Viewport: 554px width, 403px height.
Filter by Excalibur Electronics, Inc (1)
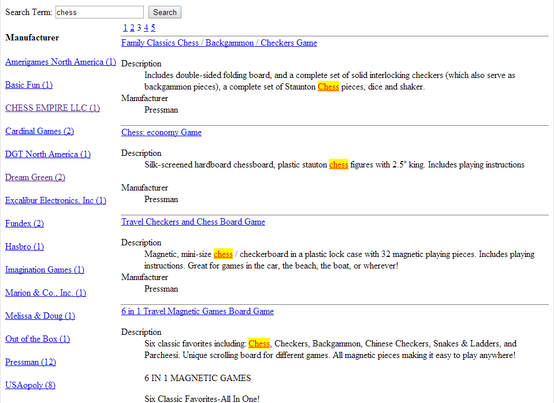pyautogui.click(x=55, y=200)
